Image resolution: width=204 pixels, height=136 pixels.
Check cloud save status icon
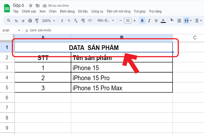click(45, 6)
